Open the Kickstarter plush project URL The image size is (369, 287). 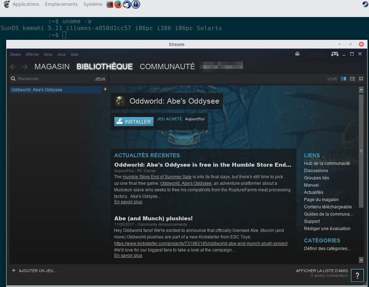coord(201,244)
